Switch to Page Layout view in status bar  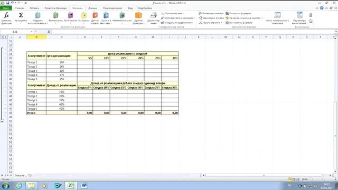coord(294,179)
